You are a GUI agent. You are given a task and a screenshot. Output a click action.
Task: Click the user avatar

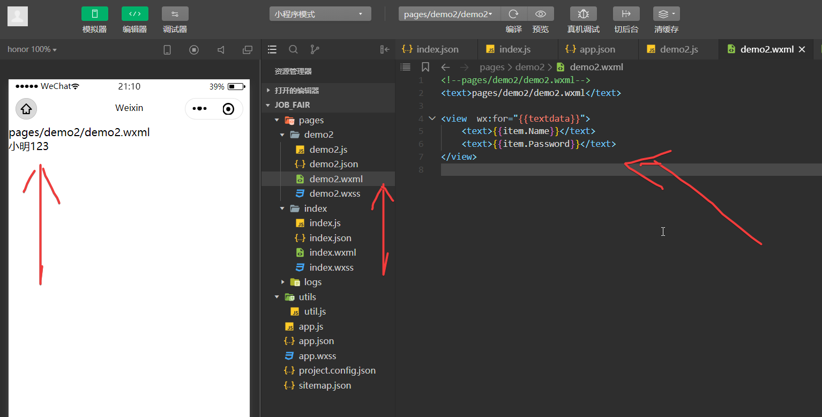(18, 16)
